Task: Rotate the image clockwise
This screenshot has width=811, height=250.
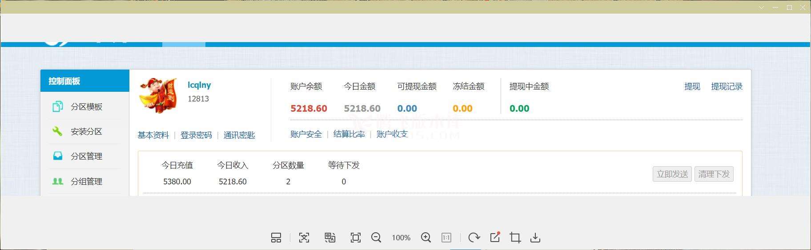Action: coord(474,238)
